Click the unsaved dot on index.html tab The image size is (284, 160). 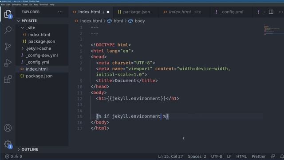(108, 12)
